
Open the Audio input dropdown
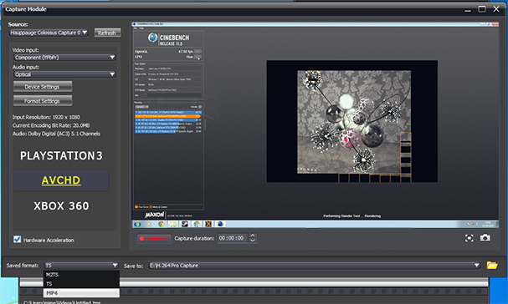click(64, 74)
